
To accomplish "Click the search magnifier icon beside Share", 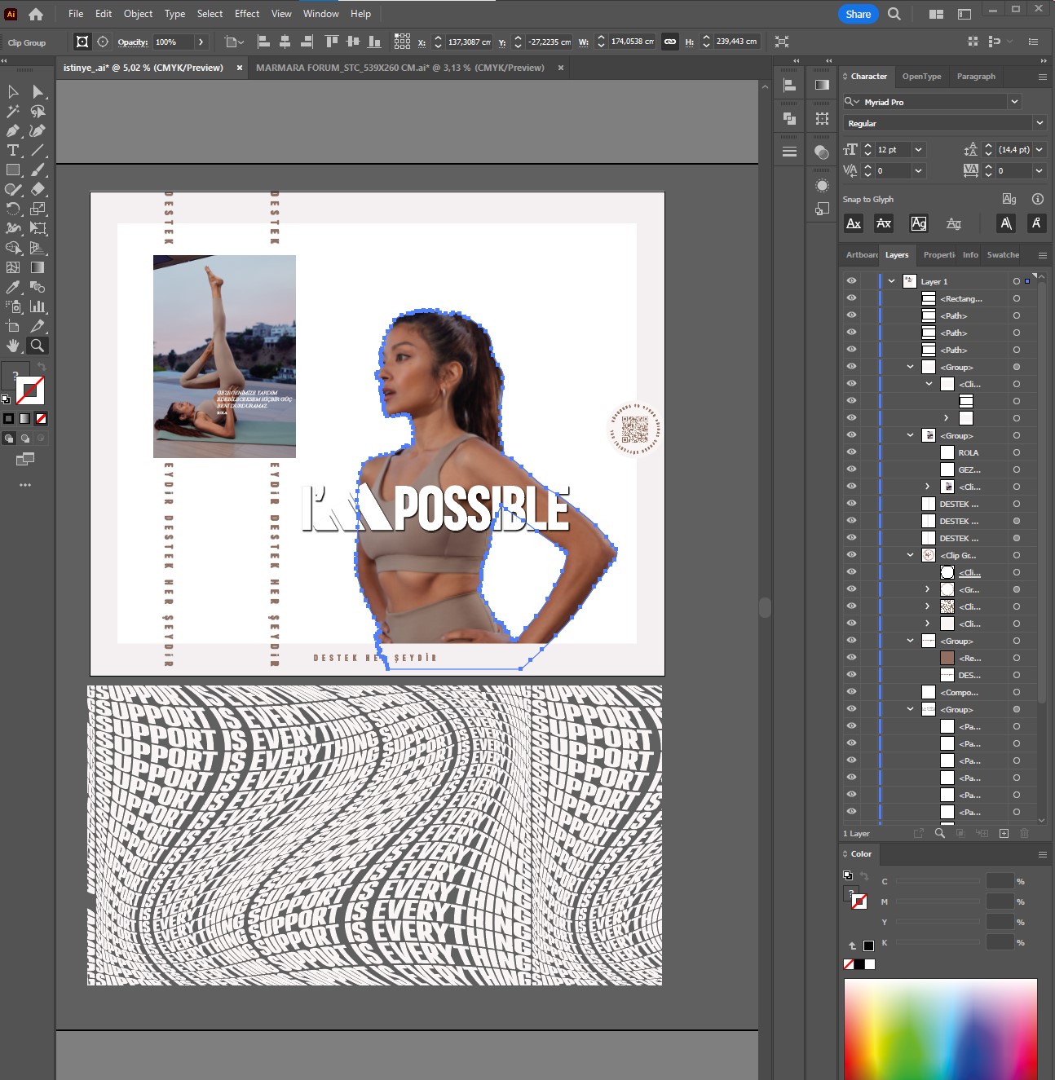I will click(x=894, y=14).
